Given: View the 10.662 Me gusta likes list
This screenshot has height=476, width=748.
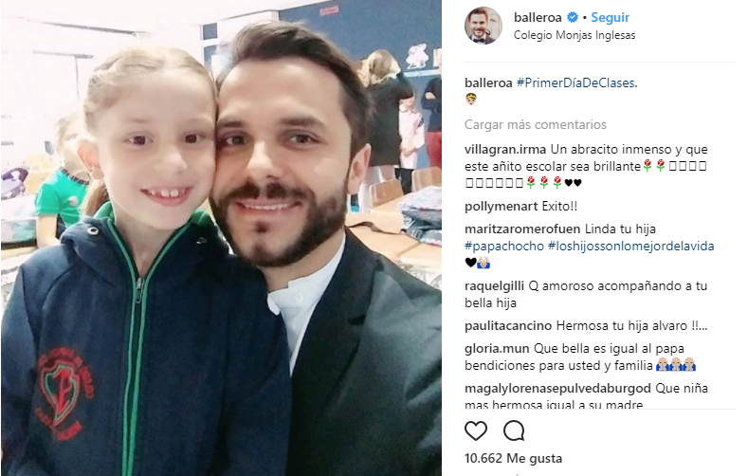Looking at the screenshot, I should point(513,458).
